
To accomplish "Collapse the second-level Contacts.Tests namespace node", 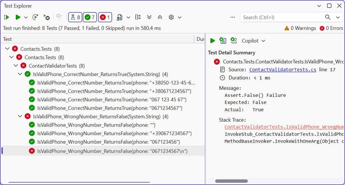I will (12, 57).
